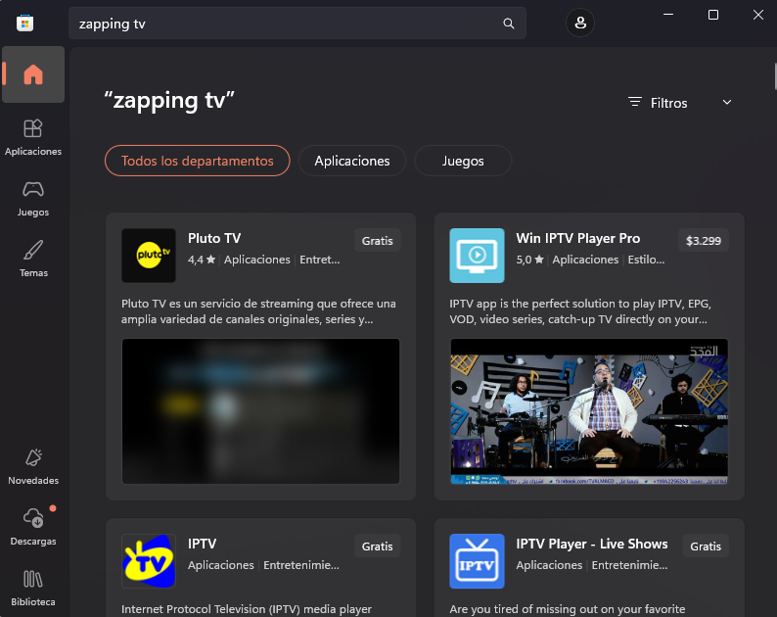Image resolution: width=777 pixels, height=617 pixels.
Task: Open the IPTV app title
Action: (203, 544)
